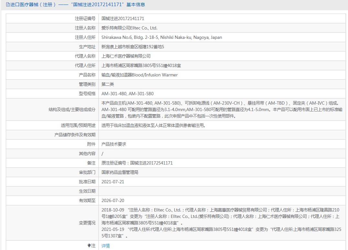
Task: Open the 详情 link
Action: pos(106,246)
